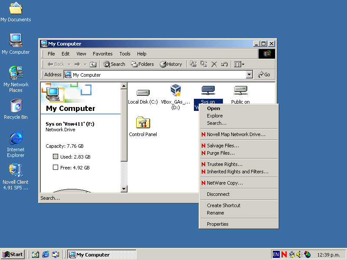Toggle the Folders pane button
The height and width of the screenshot is (260, 347).
(x=142, y=64)
